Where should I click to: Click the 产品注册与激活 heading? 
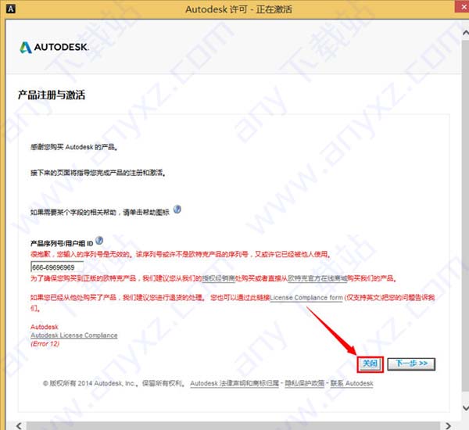[52, 95]
